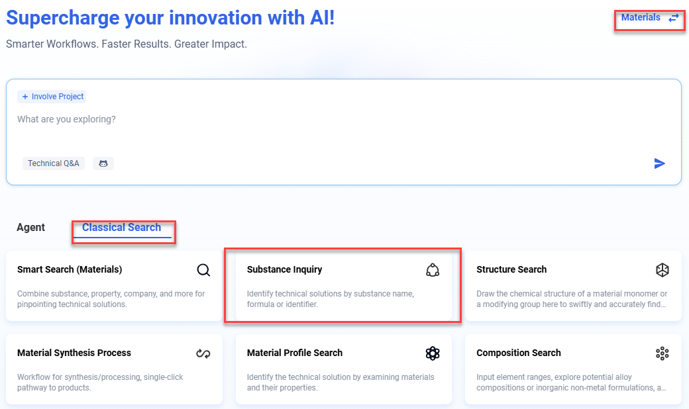Screen dimensions: 689x409
Task: Launch Material Synthesis Process by its title
Action: (x=74, y=353)
